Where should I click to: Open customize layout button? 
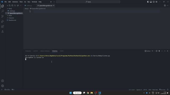(156, 2)
